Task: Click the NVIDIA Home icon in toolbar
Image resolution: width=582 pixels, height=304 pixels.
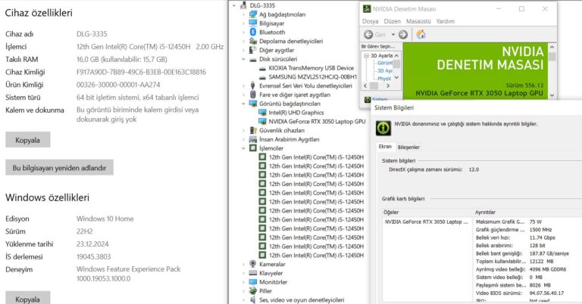Action: click(x=421, y=34)
